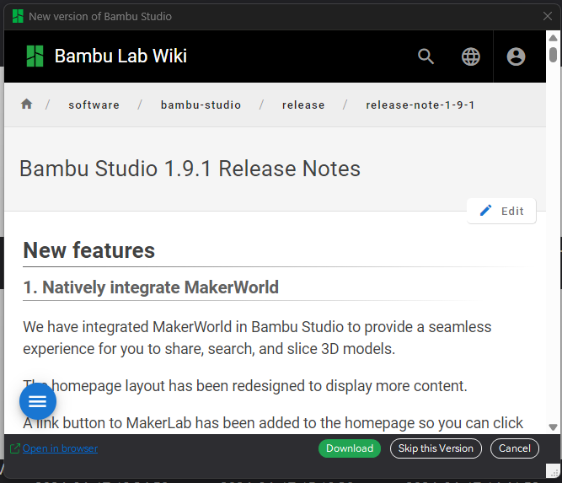Open the bambu-studio breadcrumb
Image resolution: width=562 pixels, height=483 pixels.
pos(201,105)
